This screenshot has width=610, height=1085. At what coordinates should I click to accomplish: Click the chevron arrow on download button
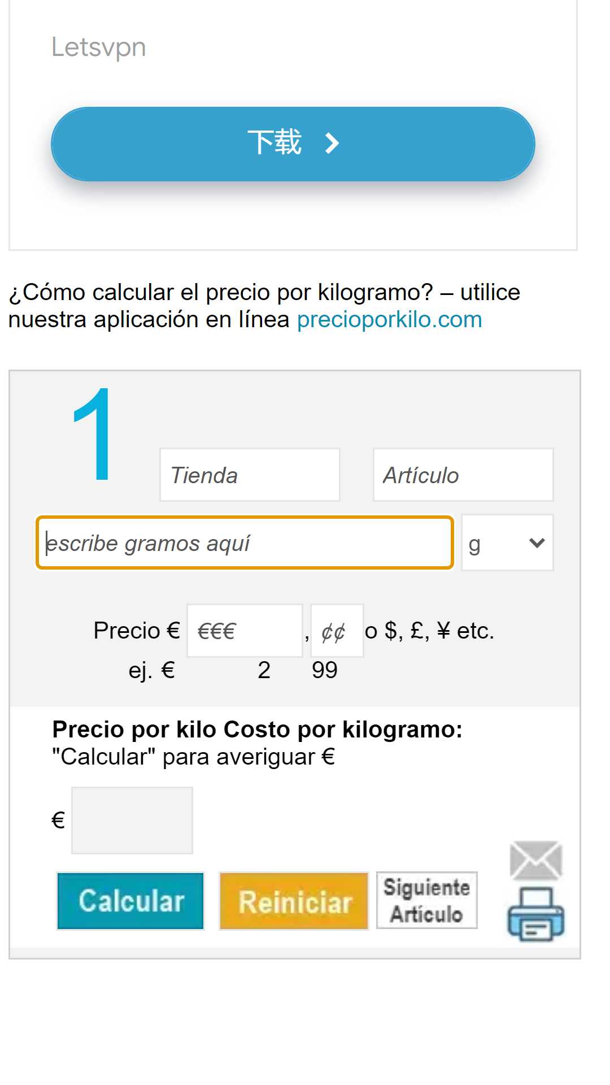tap(332, 143)
